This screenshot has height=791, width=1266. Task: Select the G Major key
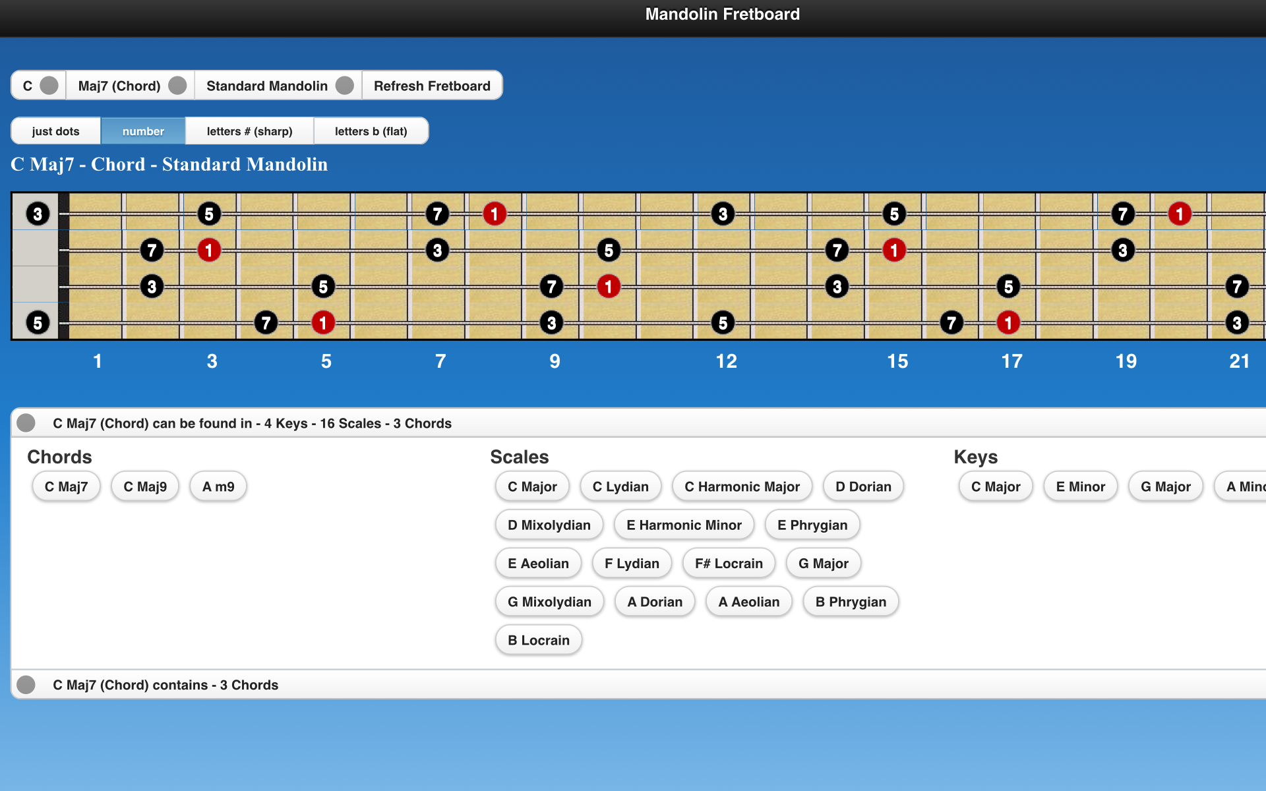(x=1165, y=486)
